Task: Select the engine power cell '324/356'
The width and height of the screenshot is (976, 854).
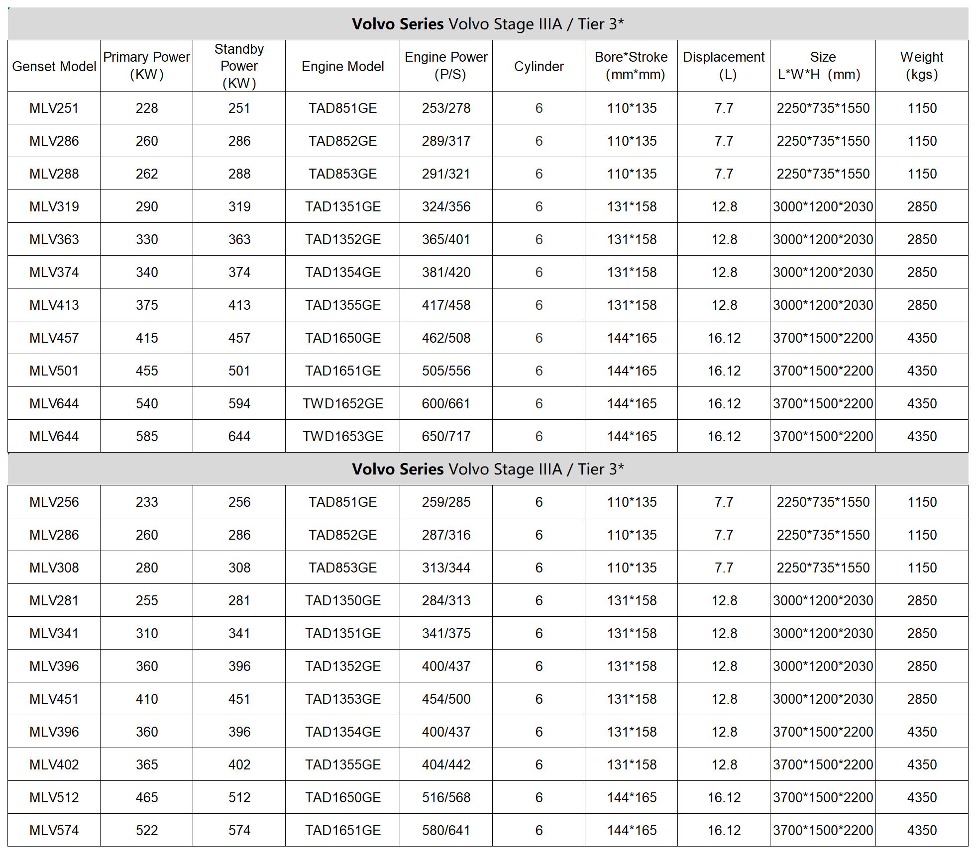Action: 446,206
